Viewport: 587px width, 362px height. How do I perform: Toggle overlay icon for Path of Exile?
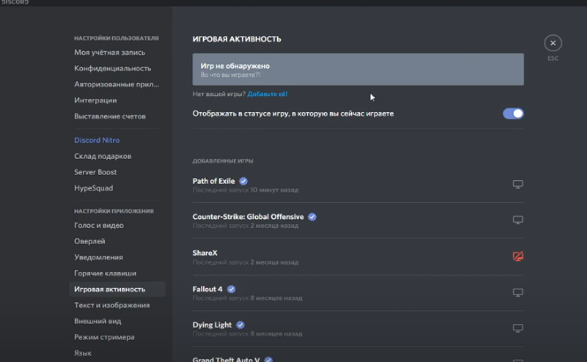(x=518, y=185)
